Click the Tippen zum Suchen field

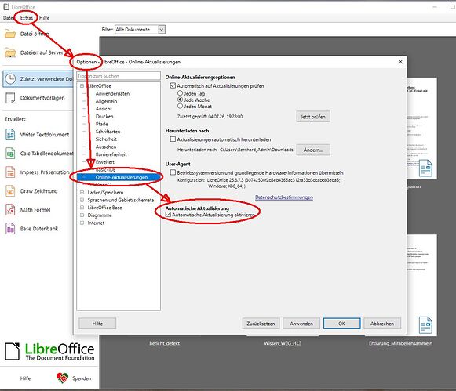119,76
